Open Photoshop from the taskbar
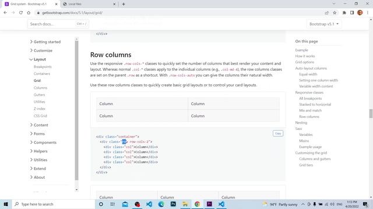The image size is (373, 209). (173, 204)
